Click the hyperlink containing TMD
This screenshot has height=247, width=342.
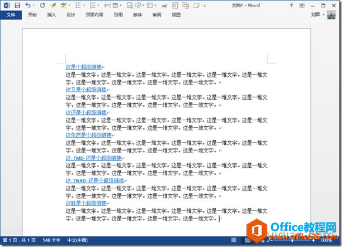[x=94, y=158]
